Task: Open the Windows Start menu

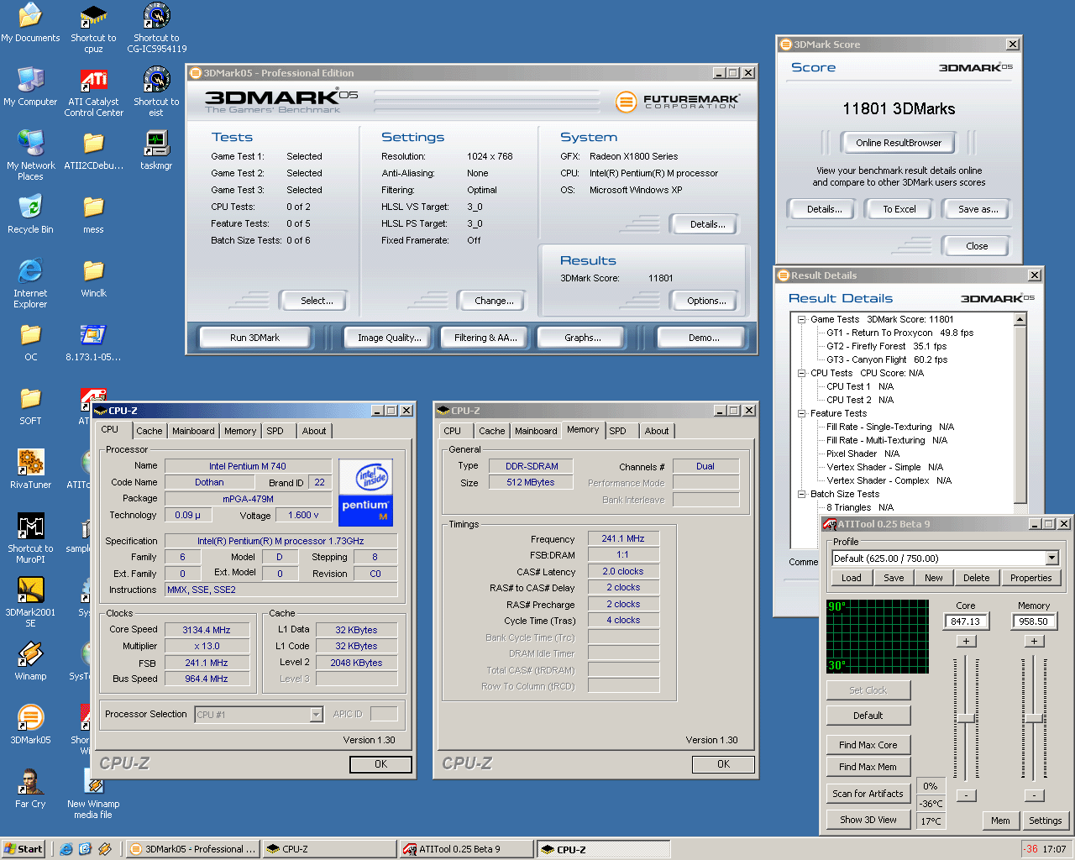Action: (24, 849)
